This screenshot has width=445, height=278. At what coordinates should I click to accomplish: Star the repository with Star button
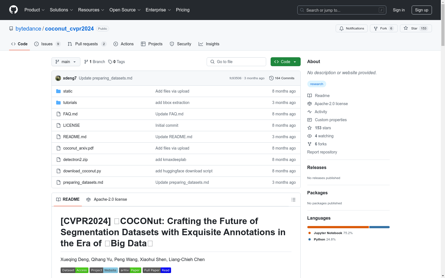pyautogui.click(x=416, y=28)
